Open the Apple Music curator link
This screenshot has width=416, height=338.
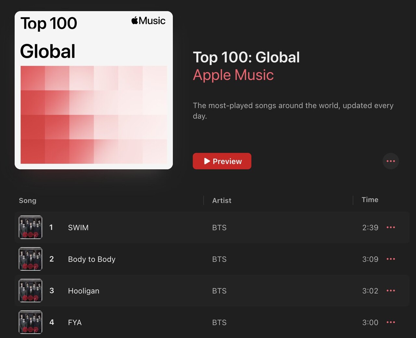coord(233,75)
